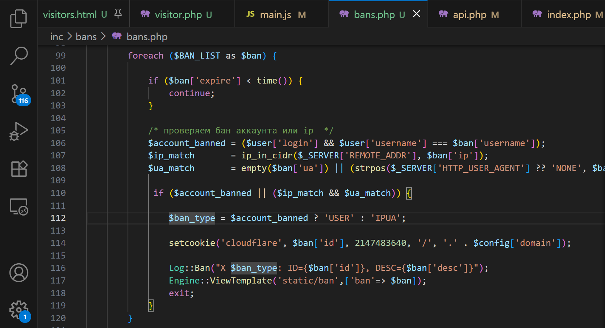Close the bans.php tab

point(417,14)
